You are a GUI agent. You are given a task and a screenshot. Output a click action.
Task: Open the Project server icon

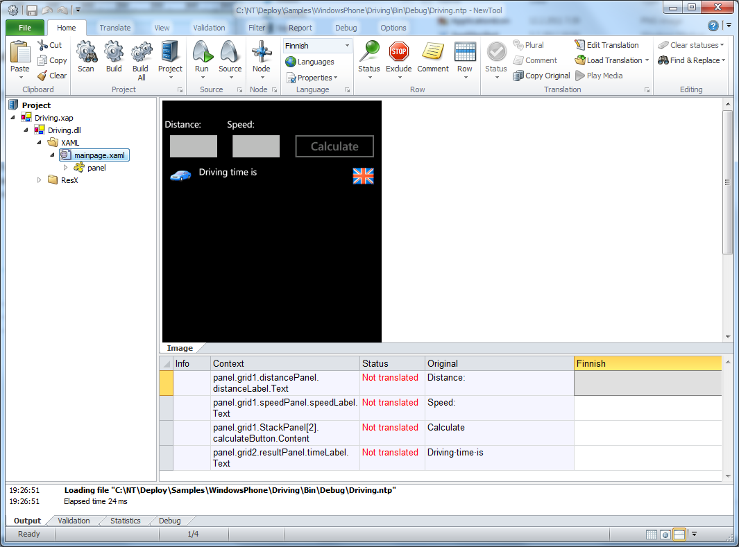click(x=170, y=52)
